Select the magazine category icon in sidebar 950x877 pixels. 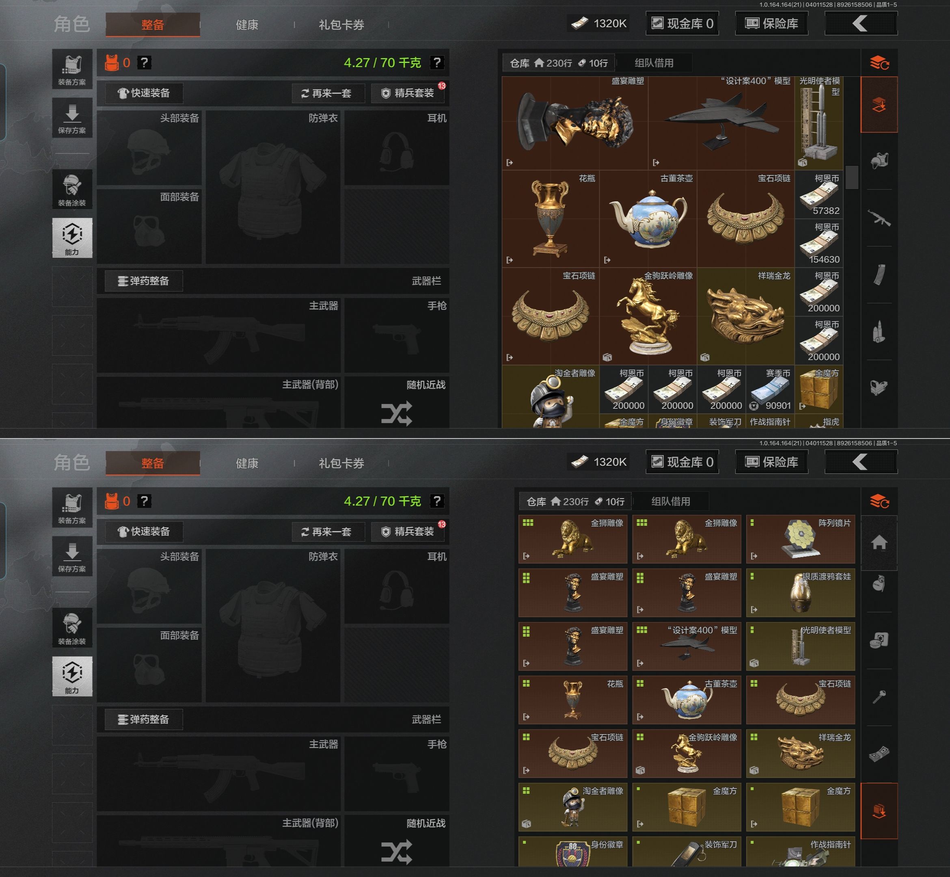pyautogui.click(x=879, y=275)
